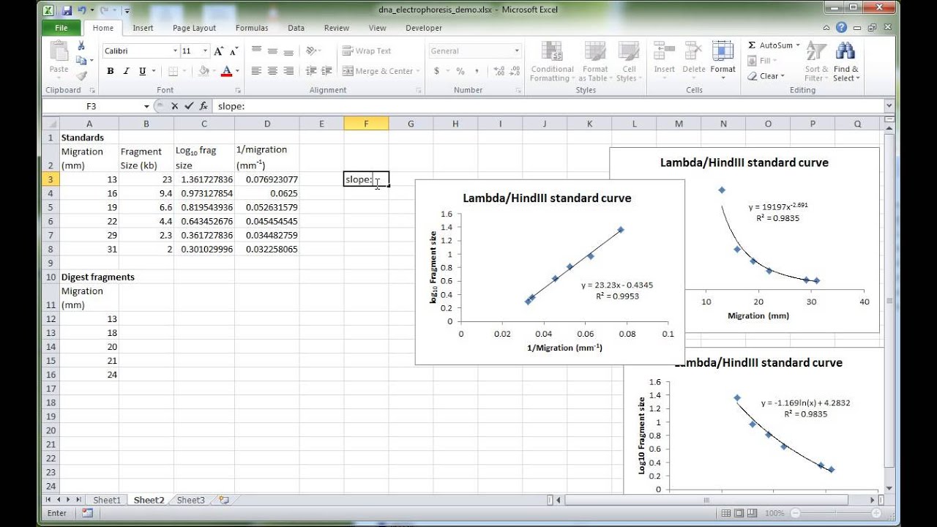This screenshot has height=527, width=937.
Task: Click Insert Function fx icon
Action: [203, 106]
